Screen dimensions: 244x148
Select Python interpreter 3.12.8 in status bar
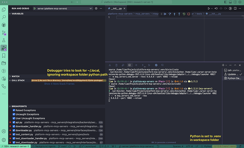coord(224,146)
